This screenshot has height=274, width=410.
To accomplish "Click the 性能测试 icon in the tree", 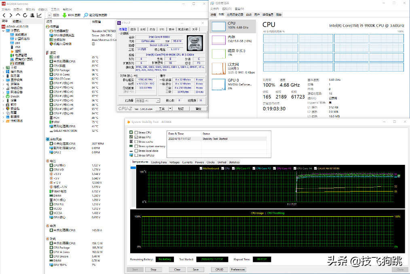I will click(x=8, y=121).
